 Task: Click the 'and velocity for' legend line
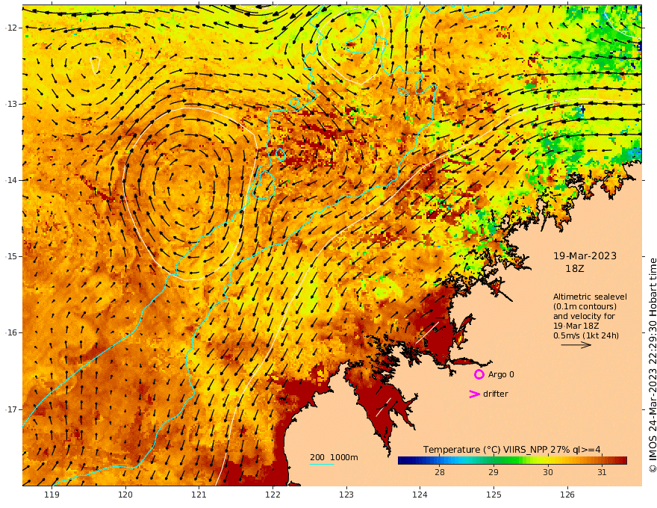(584, 316)
